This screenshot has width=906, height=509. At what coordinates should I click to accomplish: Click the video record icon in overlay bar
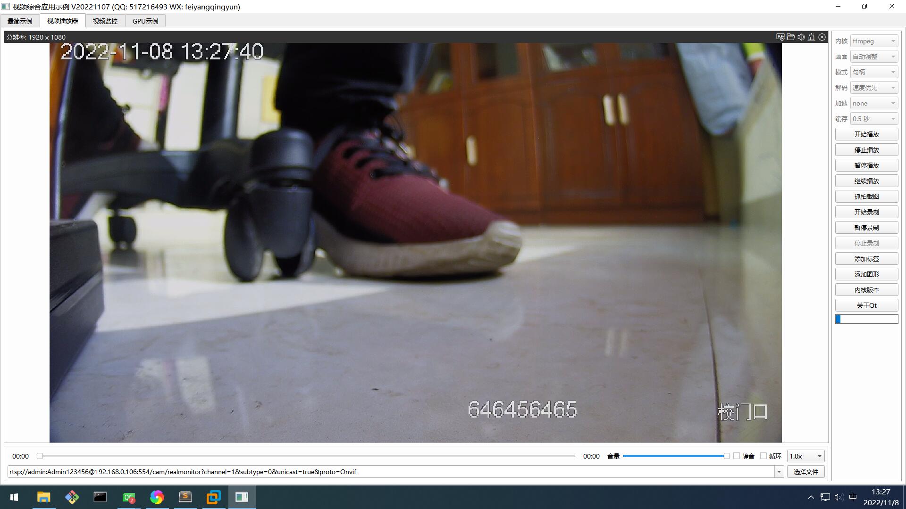click(x=780, y=37)
